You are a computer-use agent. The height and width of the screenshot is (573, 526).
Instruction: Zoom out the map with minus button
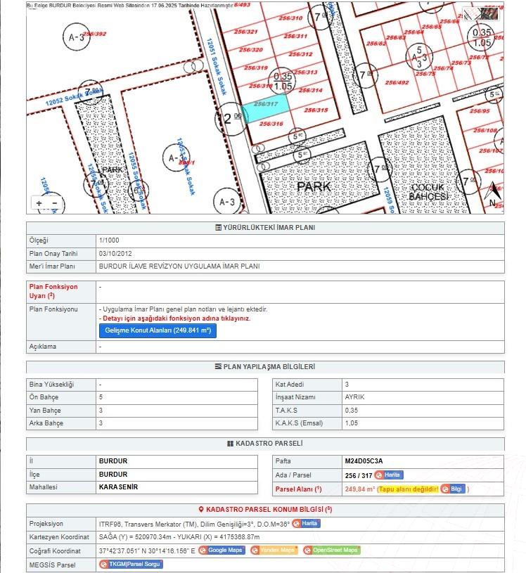[x=55, y=203]
